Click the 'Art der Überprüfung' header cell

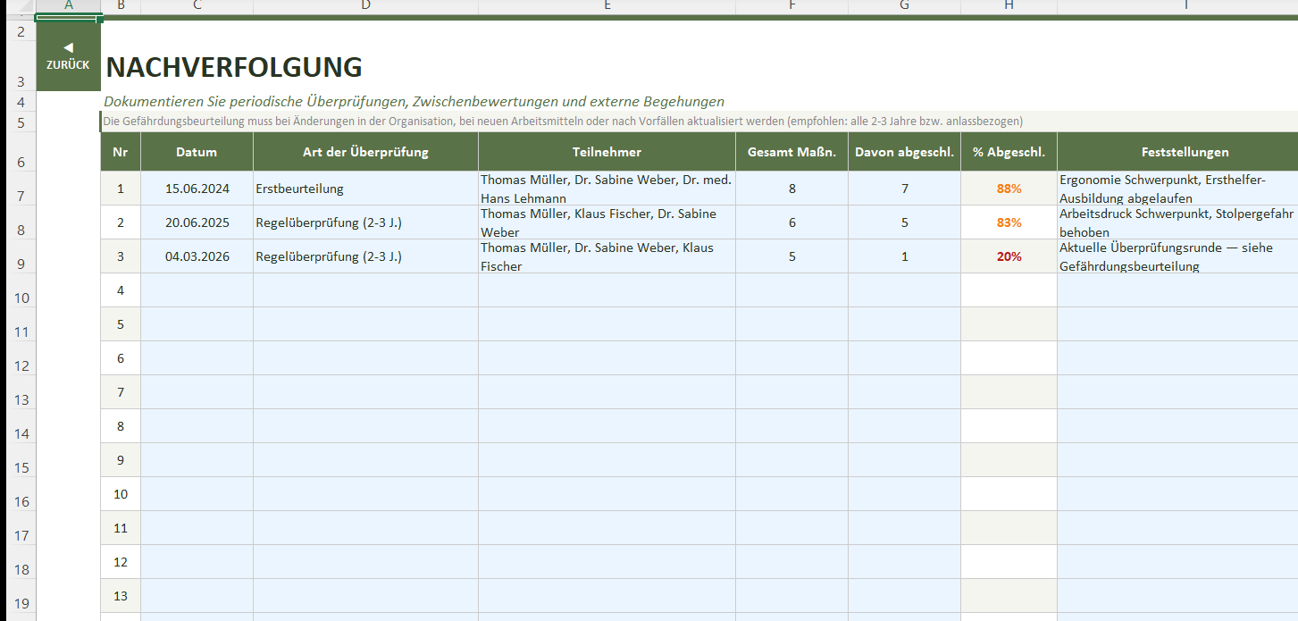coord(365,152)
